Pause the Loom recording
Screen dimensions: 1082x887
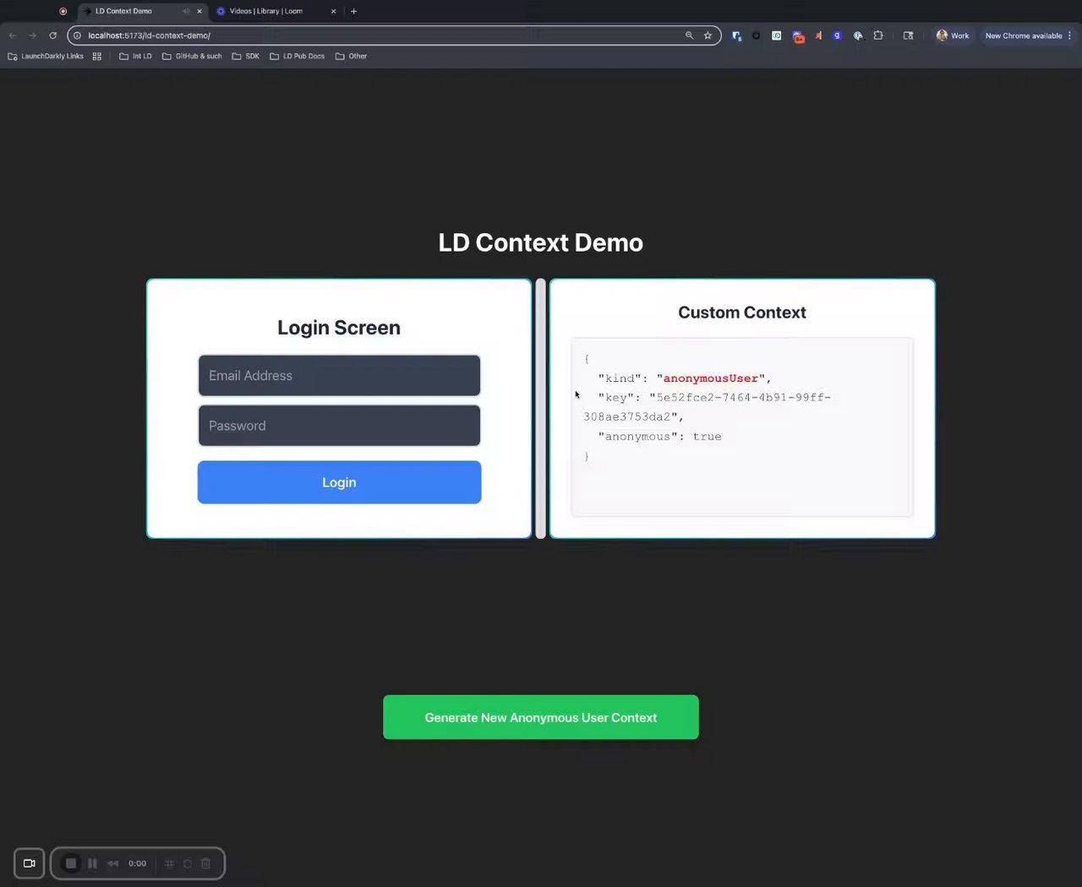point(92,863)
